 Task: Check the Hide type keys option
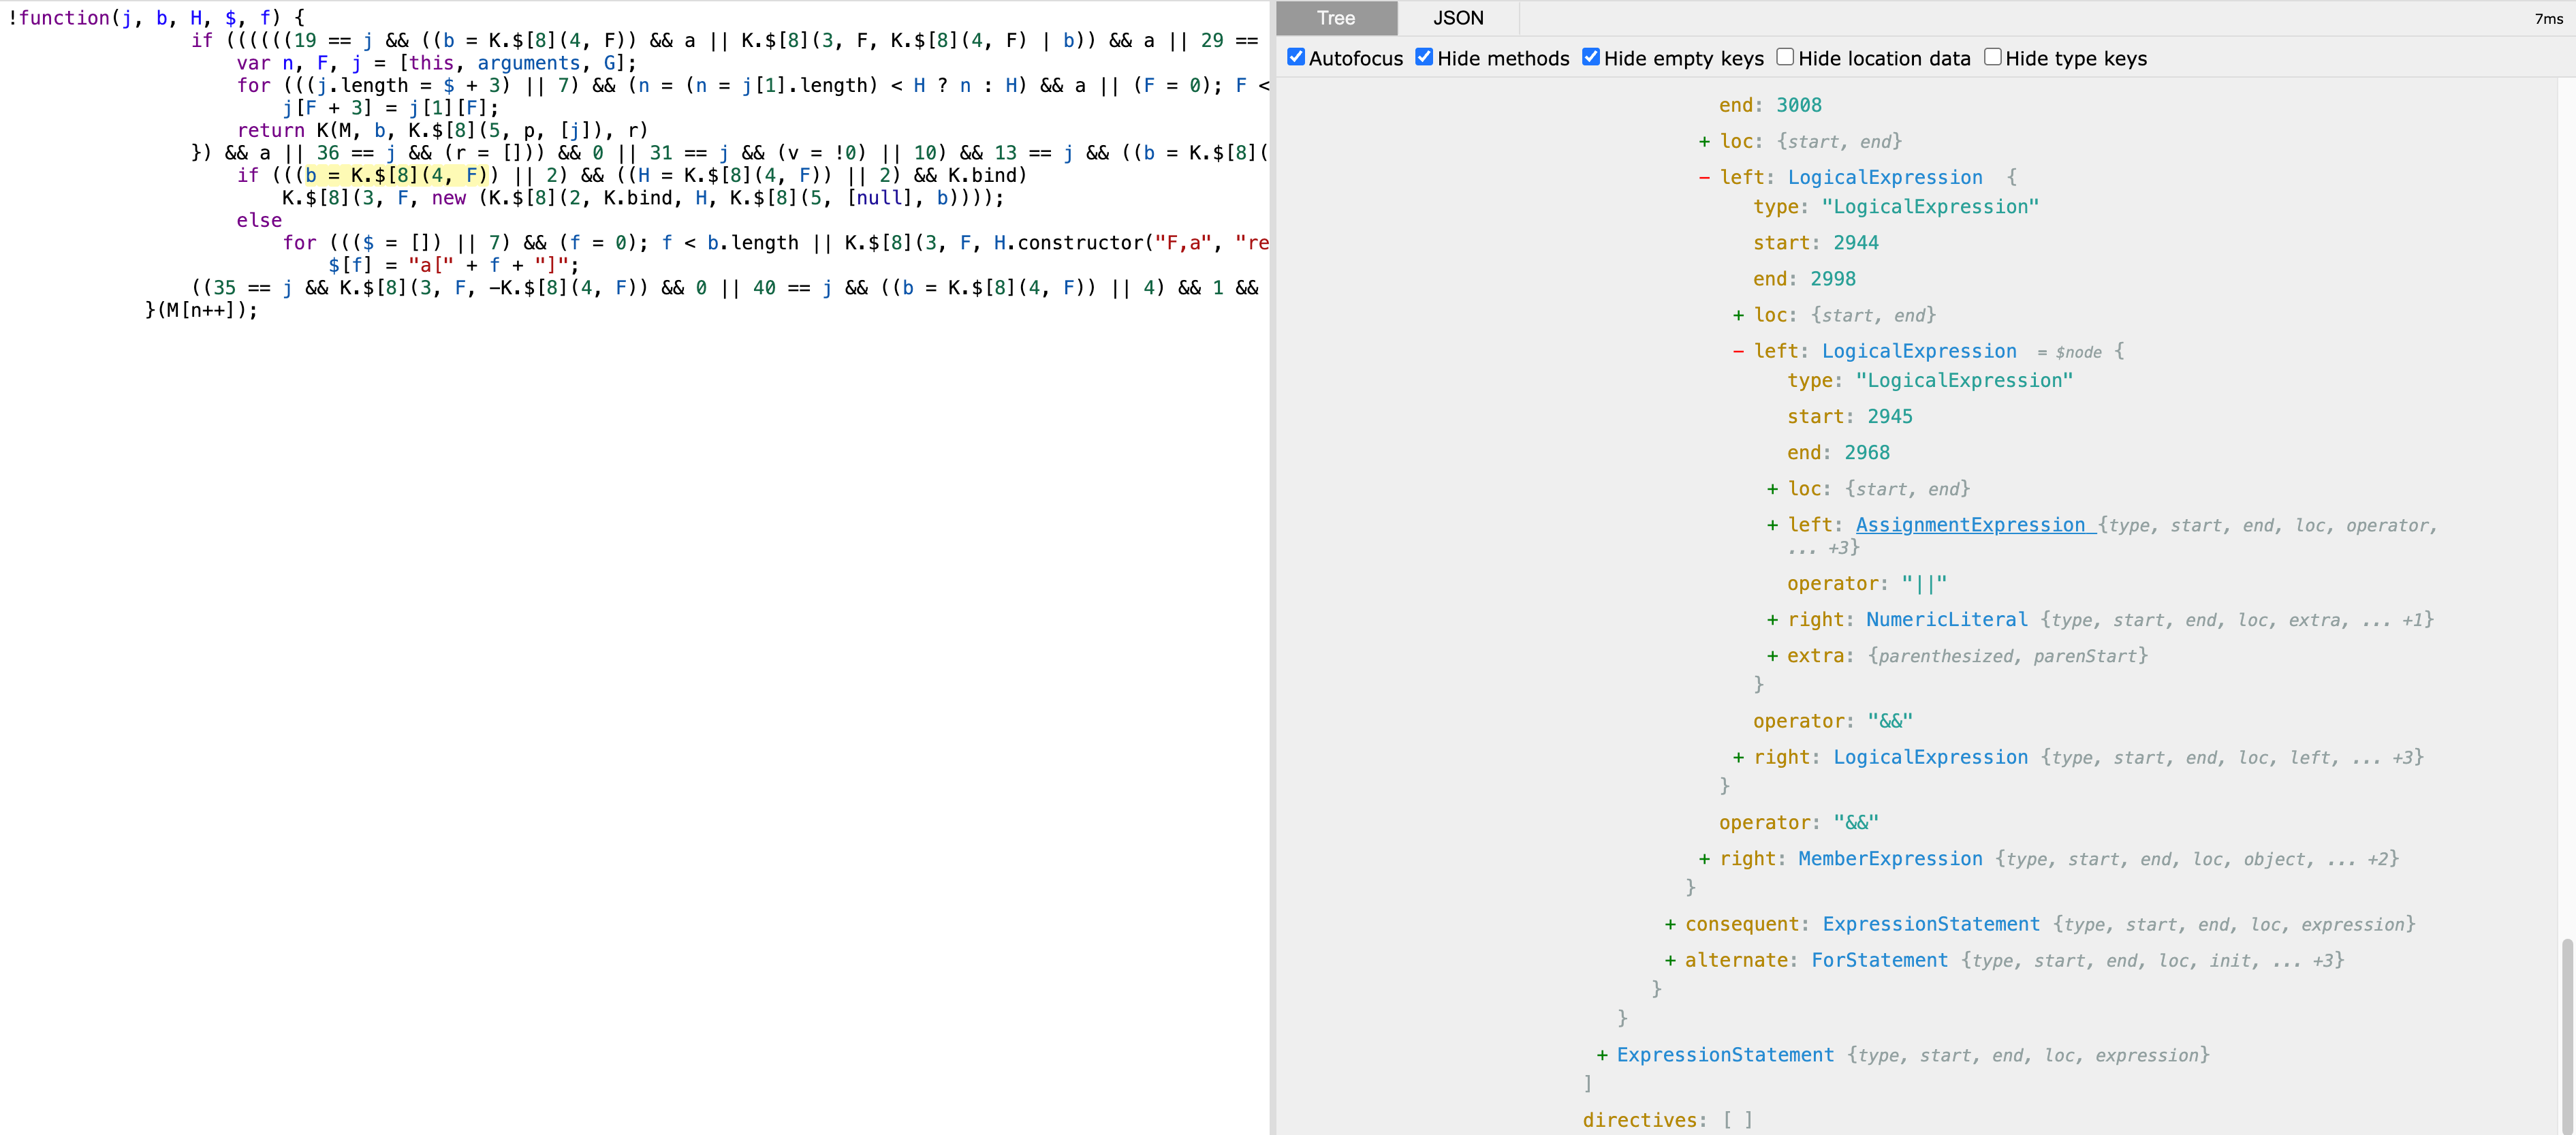coord(1992,57)
